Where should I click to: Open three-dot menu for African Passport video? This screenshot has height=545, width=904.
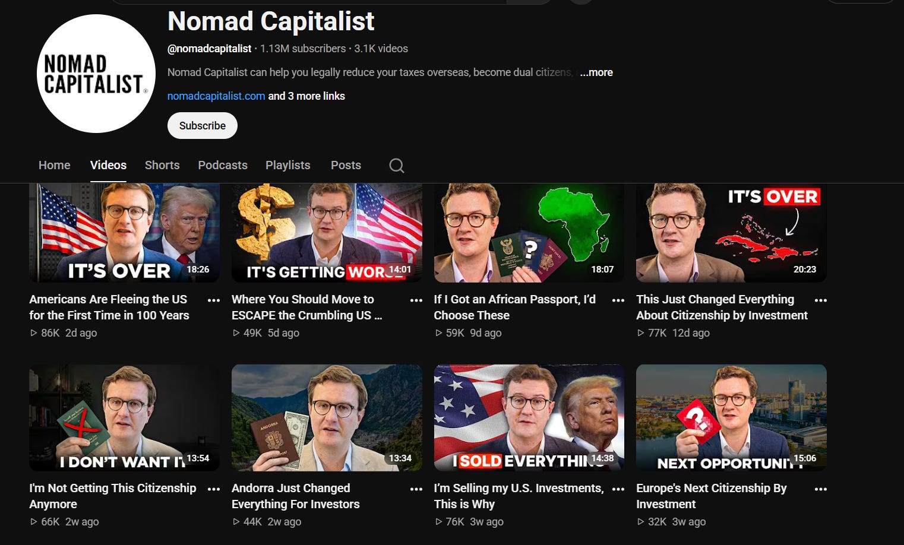618,300
